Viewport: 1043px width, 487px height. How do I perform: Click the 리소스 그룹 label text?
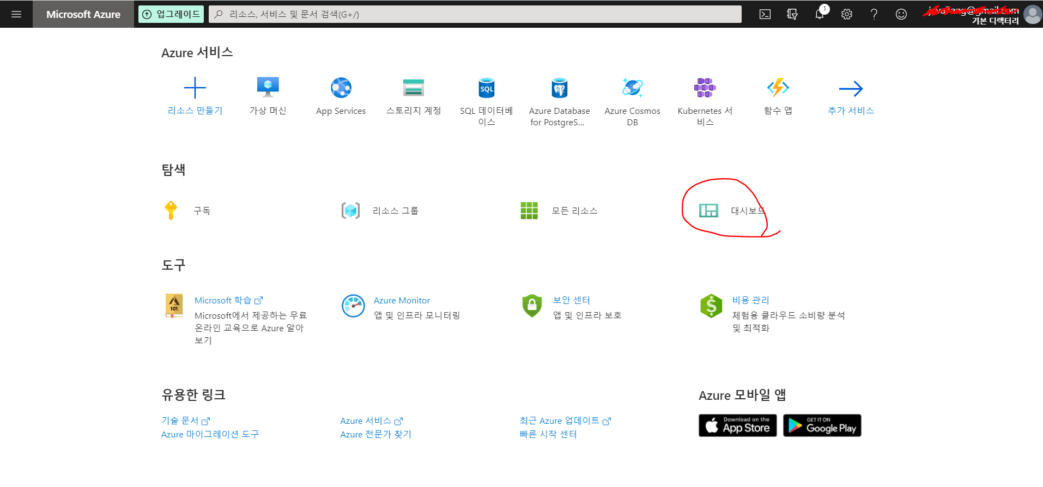[x=396, y=211]
